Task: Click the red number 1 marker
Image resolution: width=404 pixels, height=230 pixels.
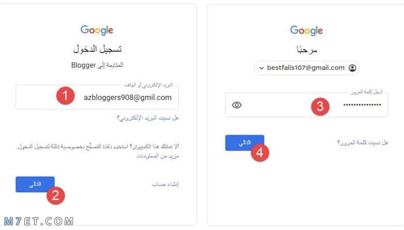Action: tap(65, 96)
